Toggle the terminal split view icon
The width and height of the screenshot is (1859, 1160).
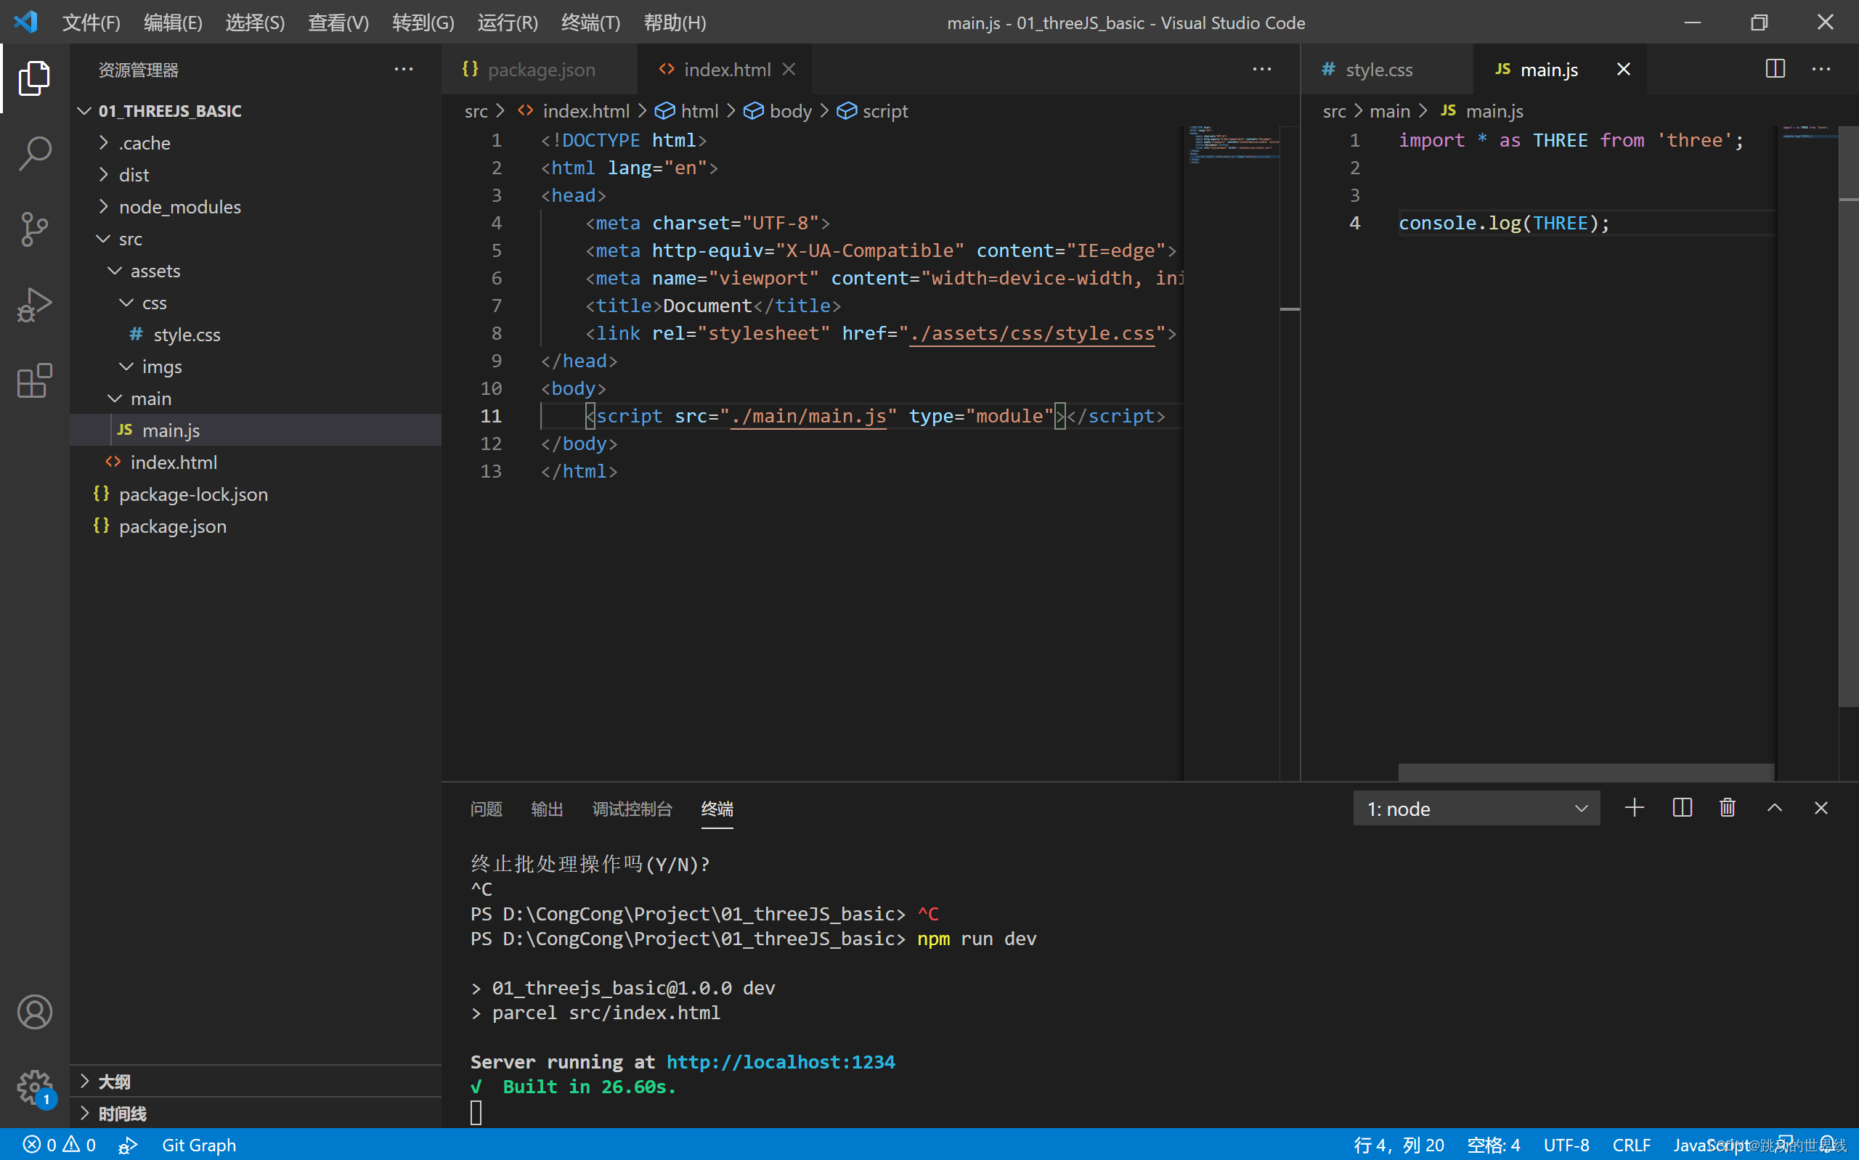coord(1681,807)
